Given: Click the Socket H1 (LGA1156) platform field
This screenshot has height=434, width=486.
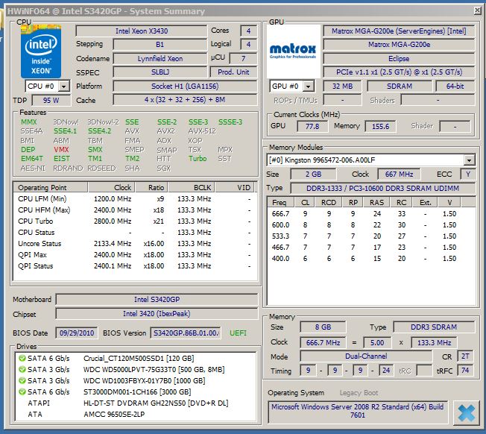Looking at the screenshot, I should tap(185, 87).
